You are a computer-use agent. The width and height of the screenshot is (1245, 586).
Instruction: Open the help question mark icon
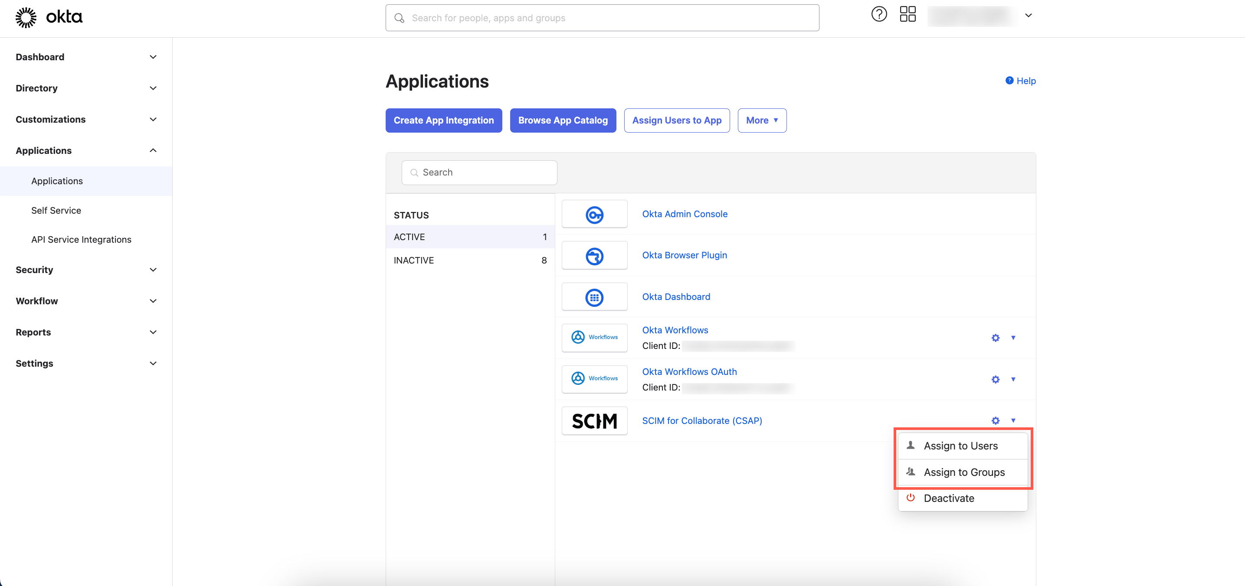click(878, 14)
